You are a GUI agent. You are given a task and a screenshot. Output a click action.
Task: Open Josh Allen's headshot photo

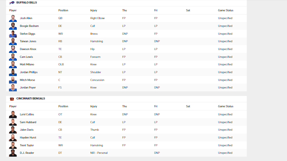tap(13, 18)
